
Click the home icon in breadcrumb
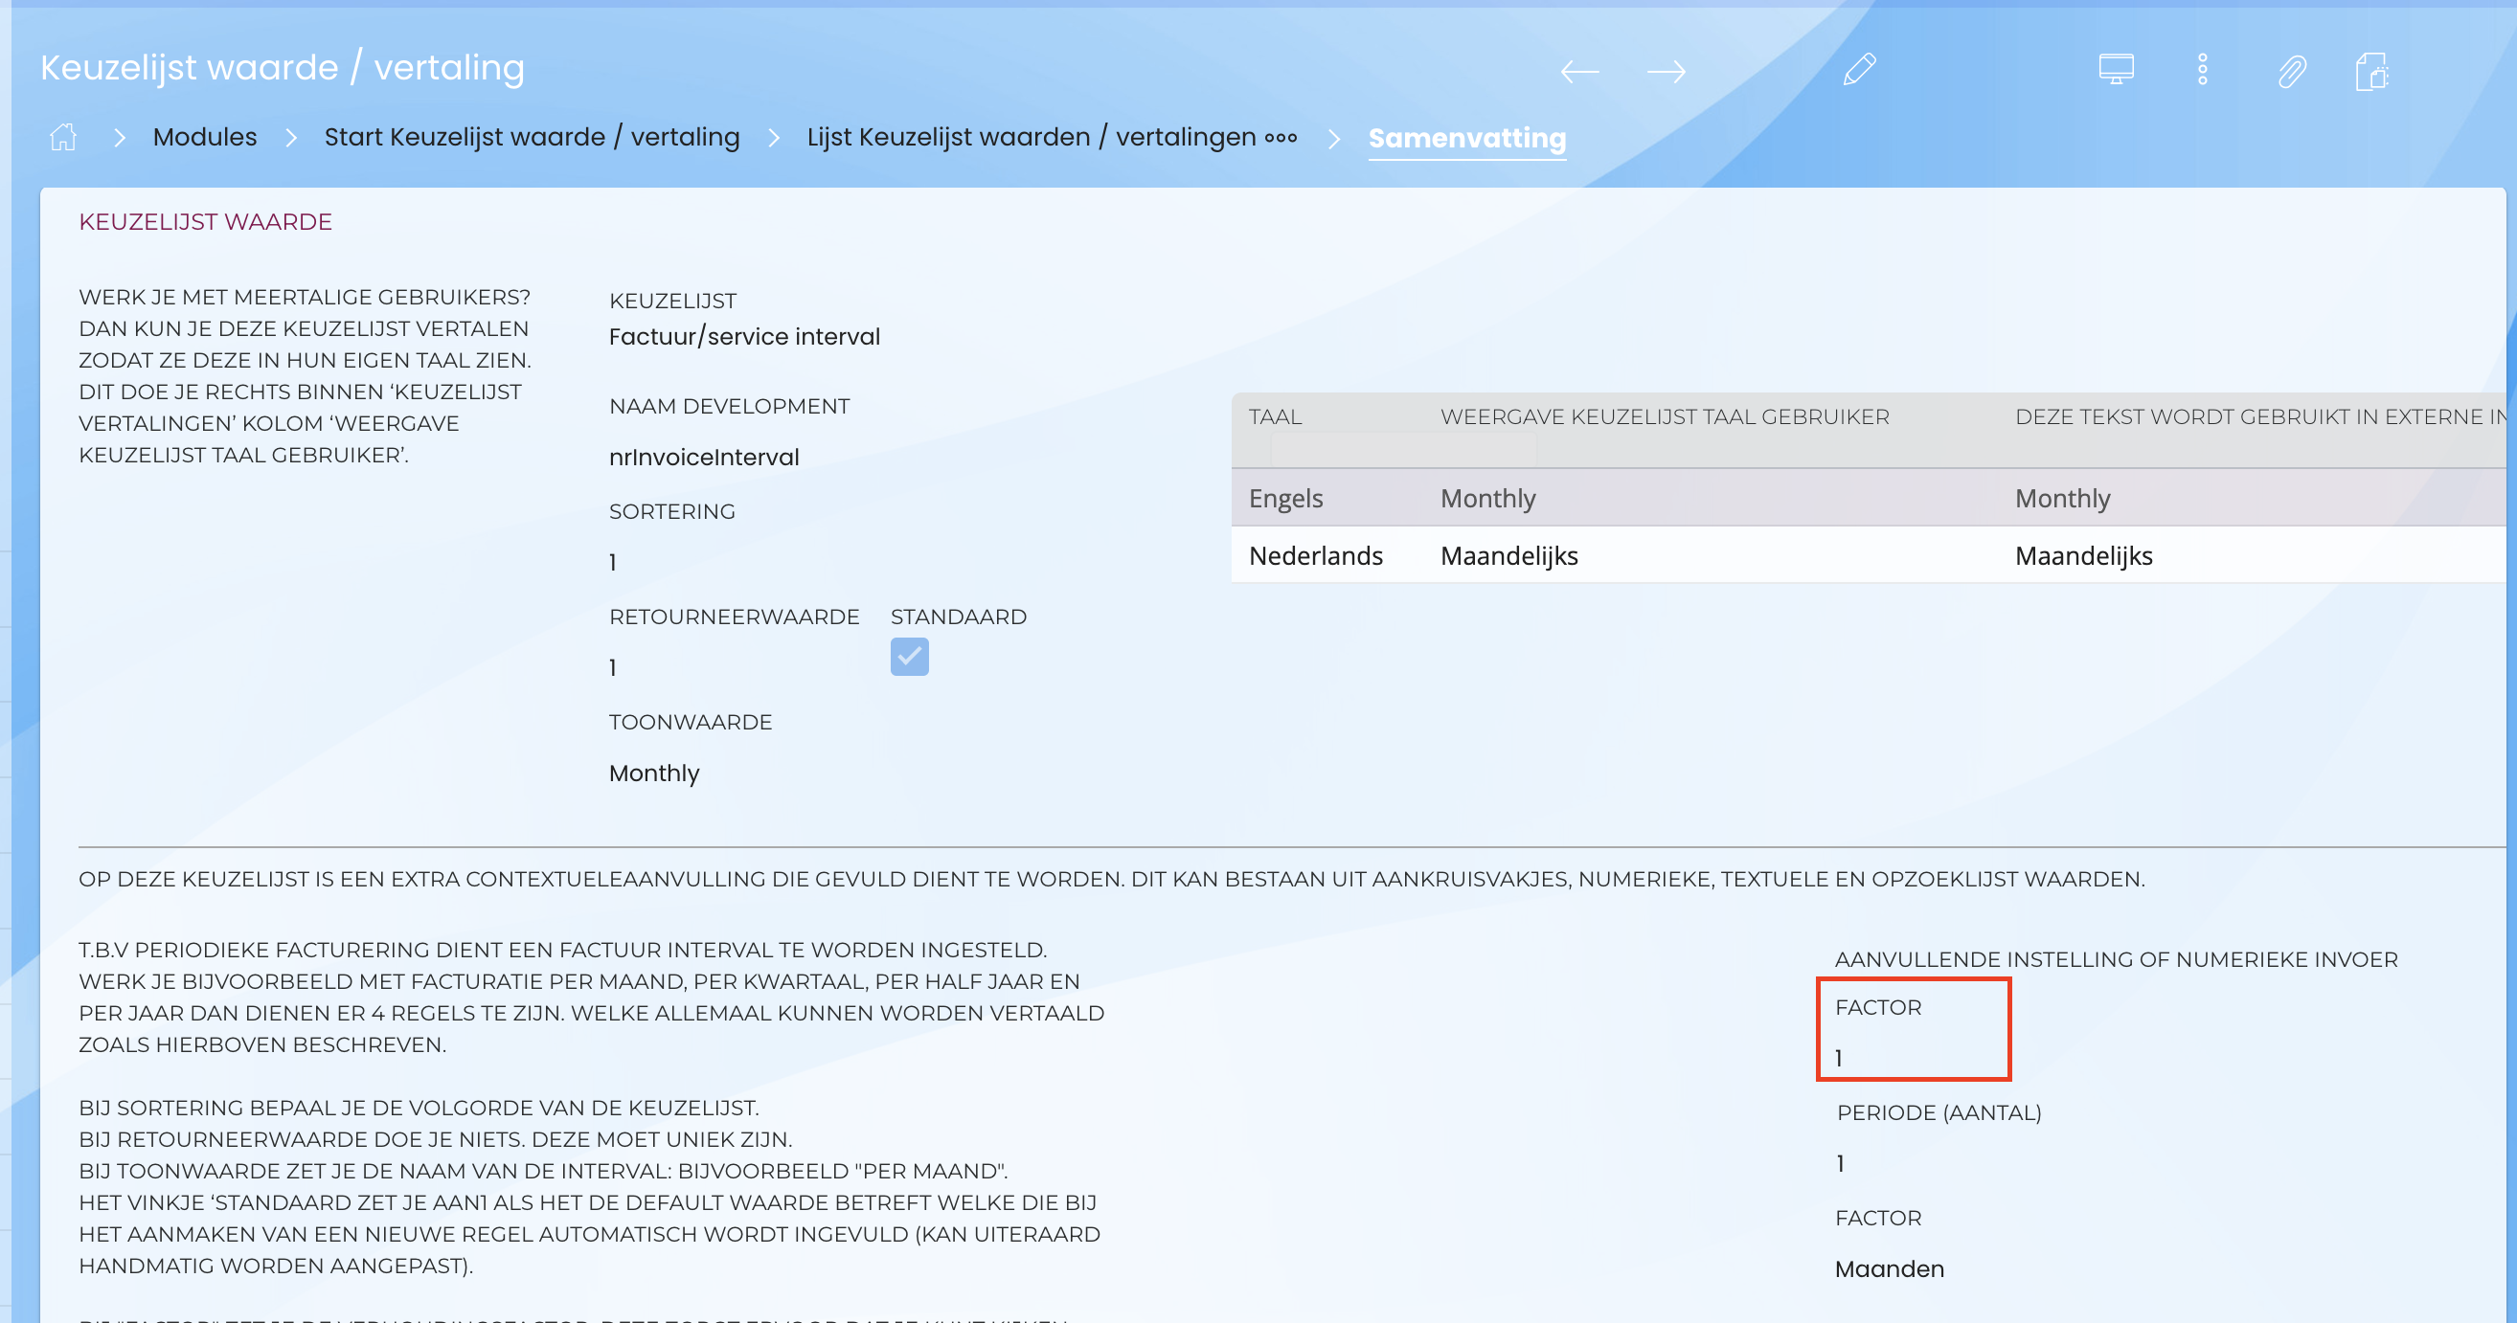63,137
